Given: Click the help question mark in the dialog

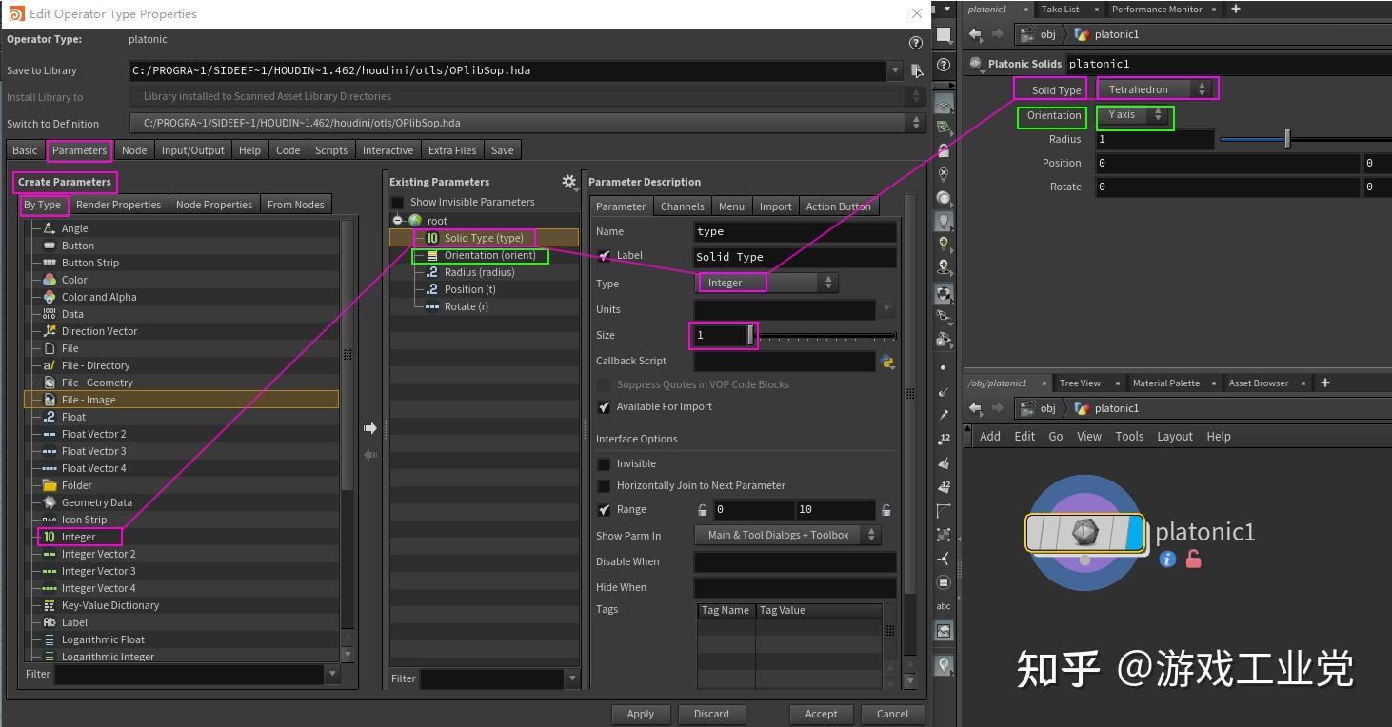Looking at the screenshot, I should pyautogui.click(x=915, y=42).
